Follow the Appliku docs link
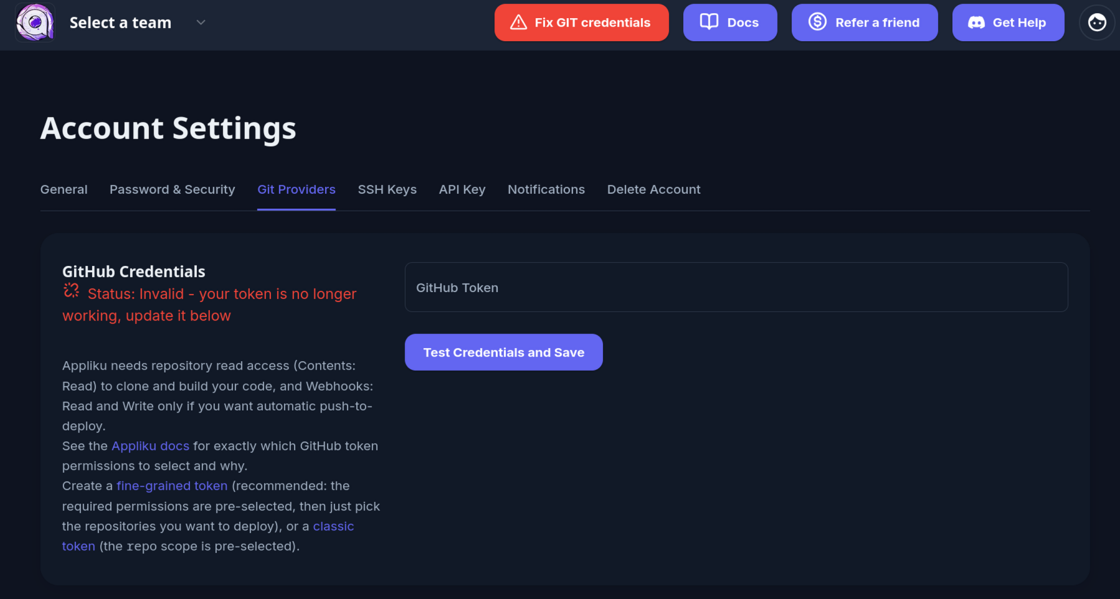This screenshot has height=599, width=1120. (150, 446)
